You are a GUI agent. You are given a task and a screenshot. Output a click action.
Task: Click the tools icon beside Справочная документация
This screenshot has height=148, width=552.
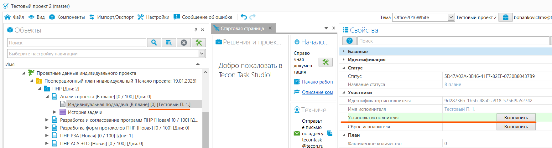coord(325,62)
